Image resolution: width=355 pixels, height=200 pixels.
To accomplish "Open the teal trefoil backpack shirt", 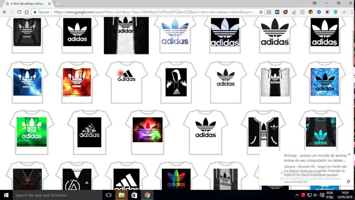I will point(321,132).
